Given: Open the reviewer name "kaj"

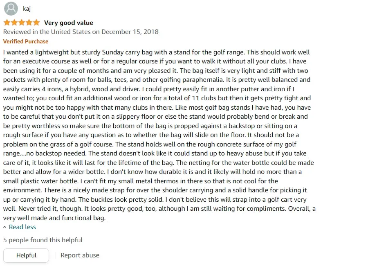Looking at the screenshot, I should point(27,9).
